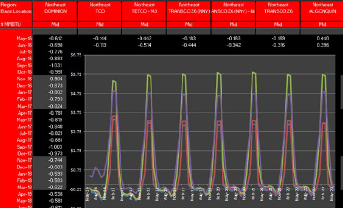Screen dimensions: 343x208
Task: Select the TETCO - M3 header cell
Action: point(144,11)
